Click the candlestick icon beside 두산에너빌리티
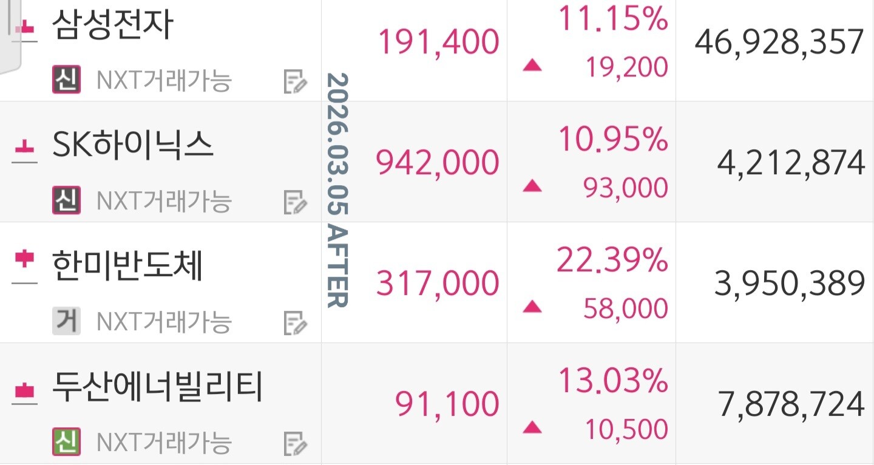 coord(25,390)
